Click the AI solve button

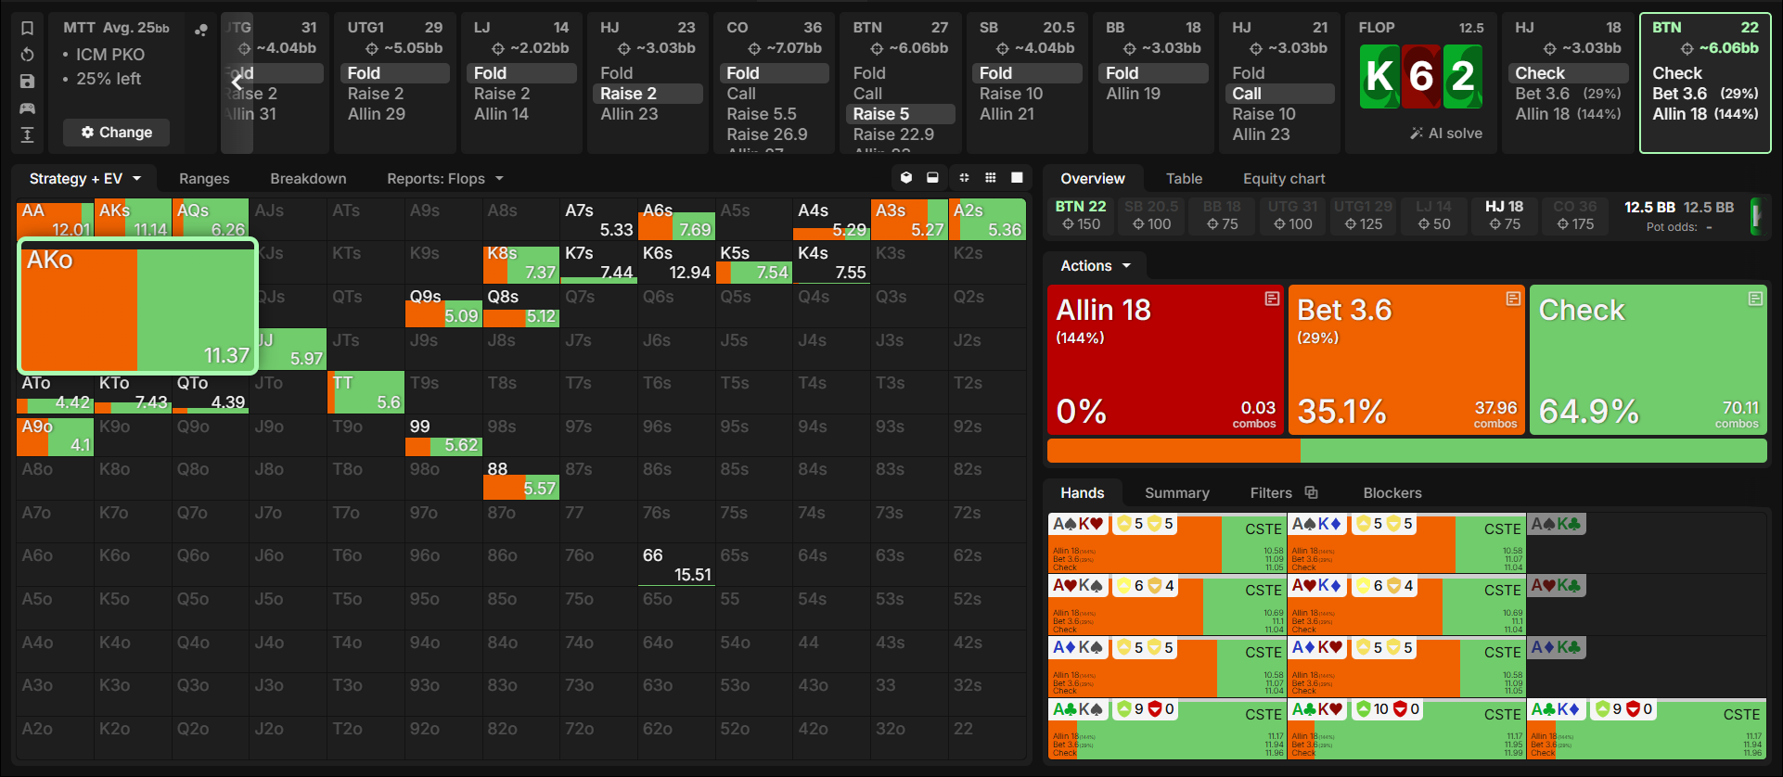(x=1446, y=134)
